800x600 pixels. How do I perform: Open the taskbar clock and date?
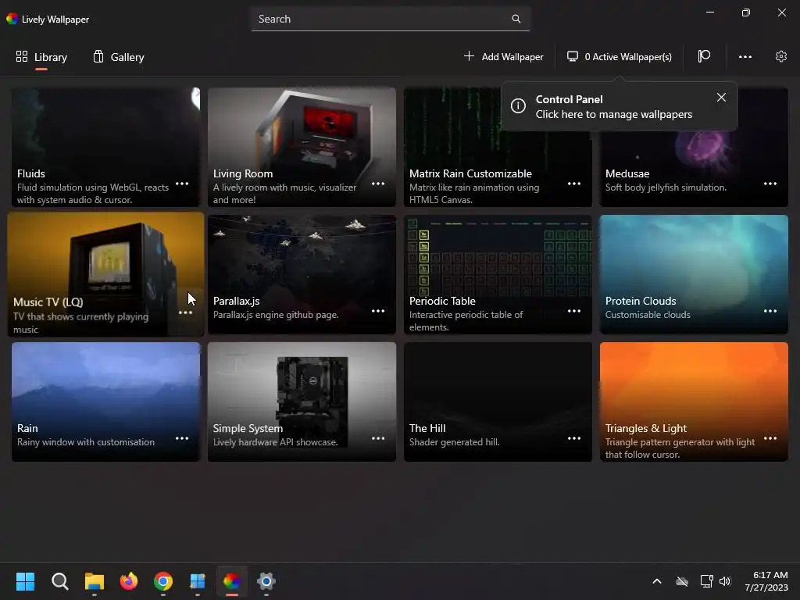(767, 581)
